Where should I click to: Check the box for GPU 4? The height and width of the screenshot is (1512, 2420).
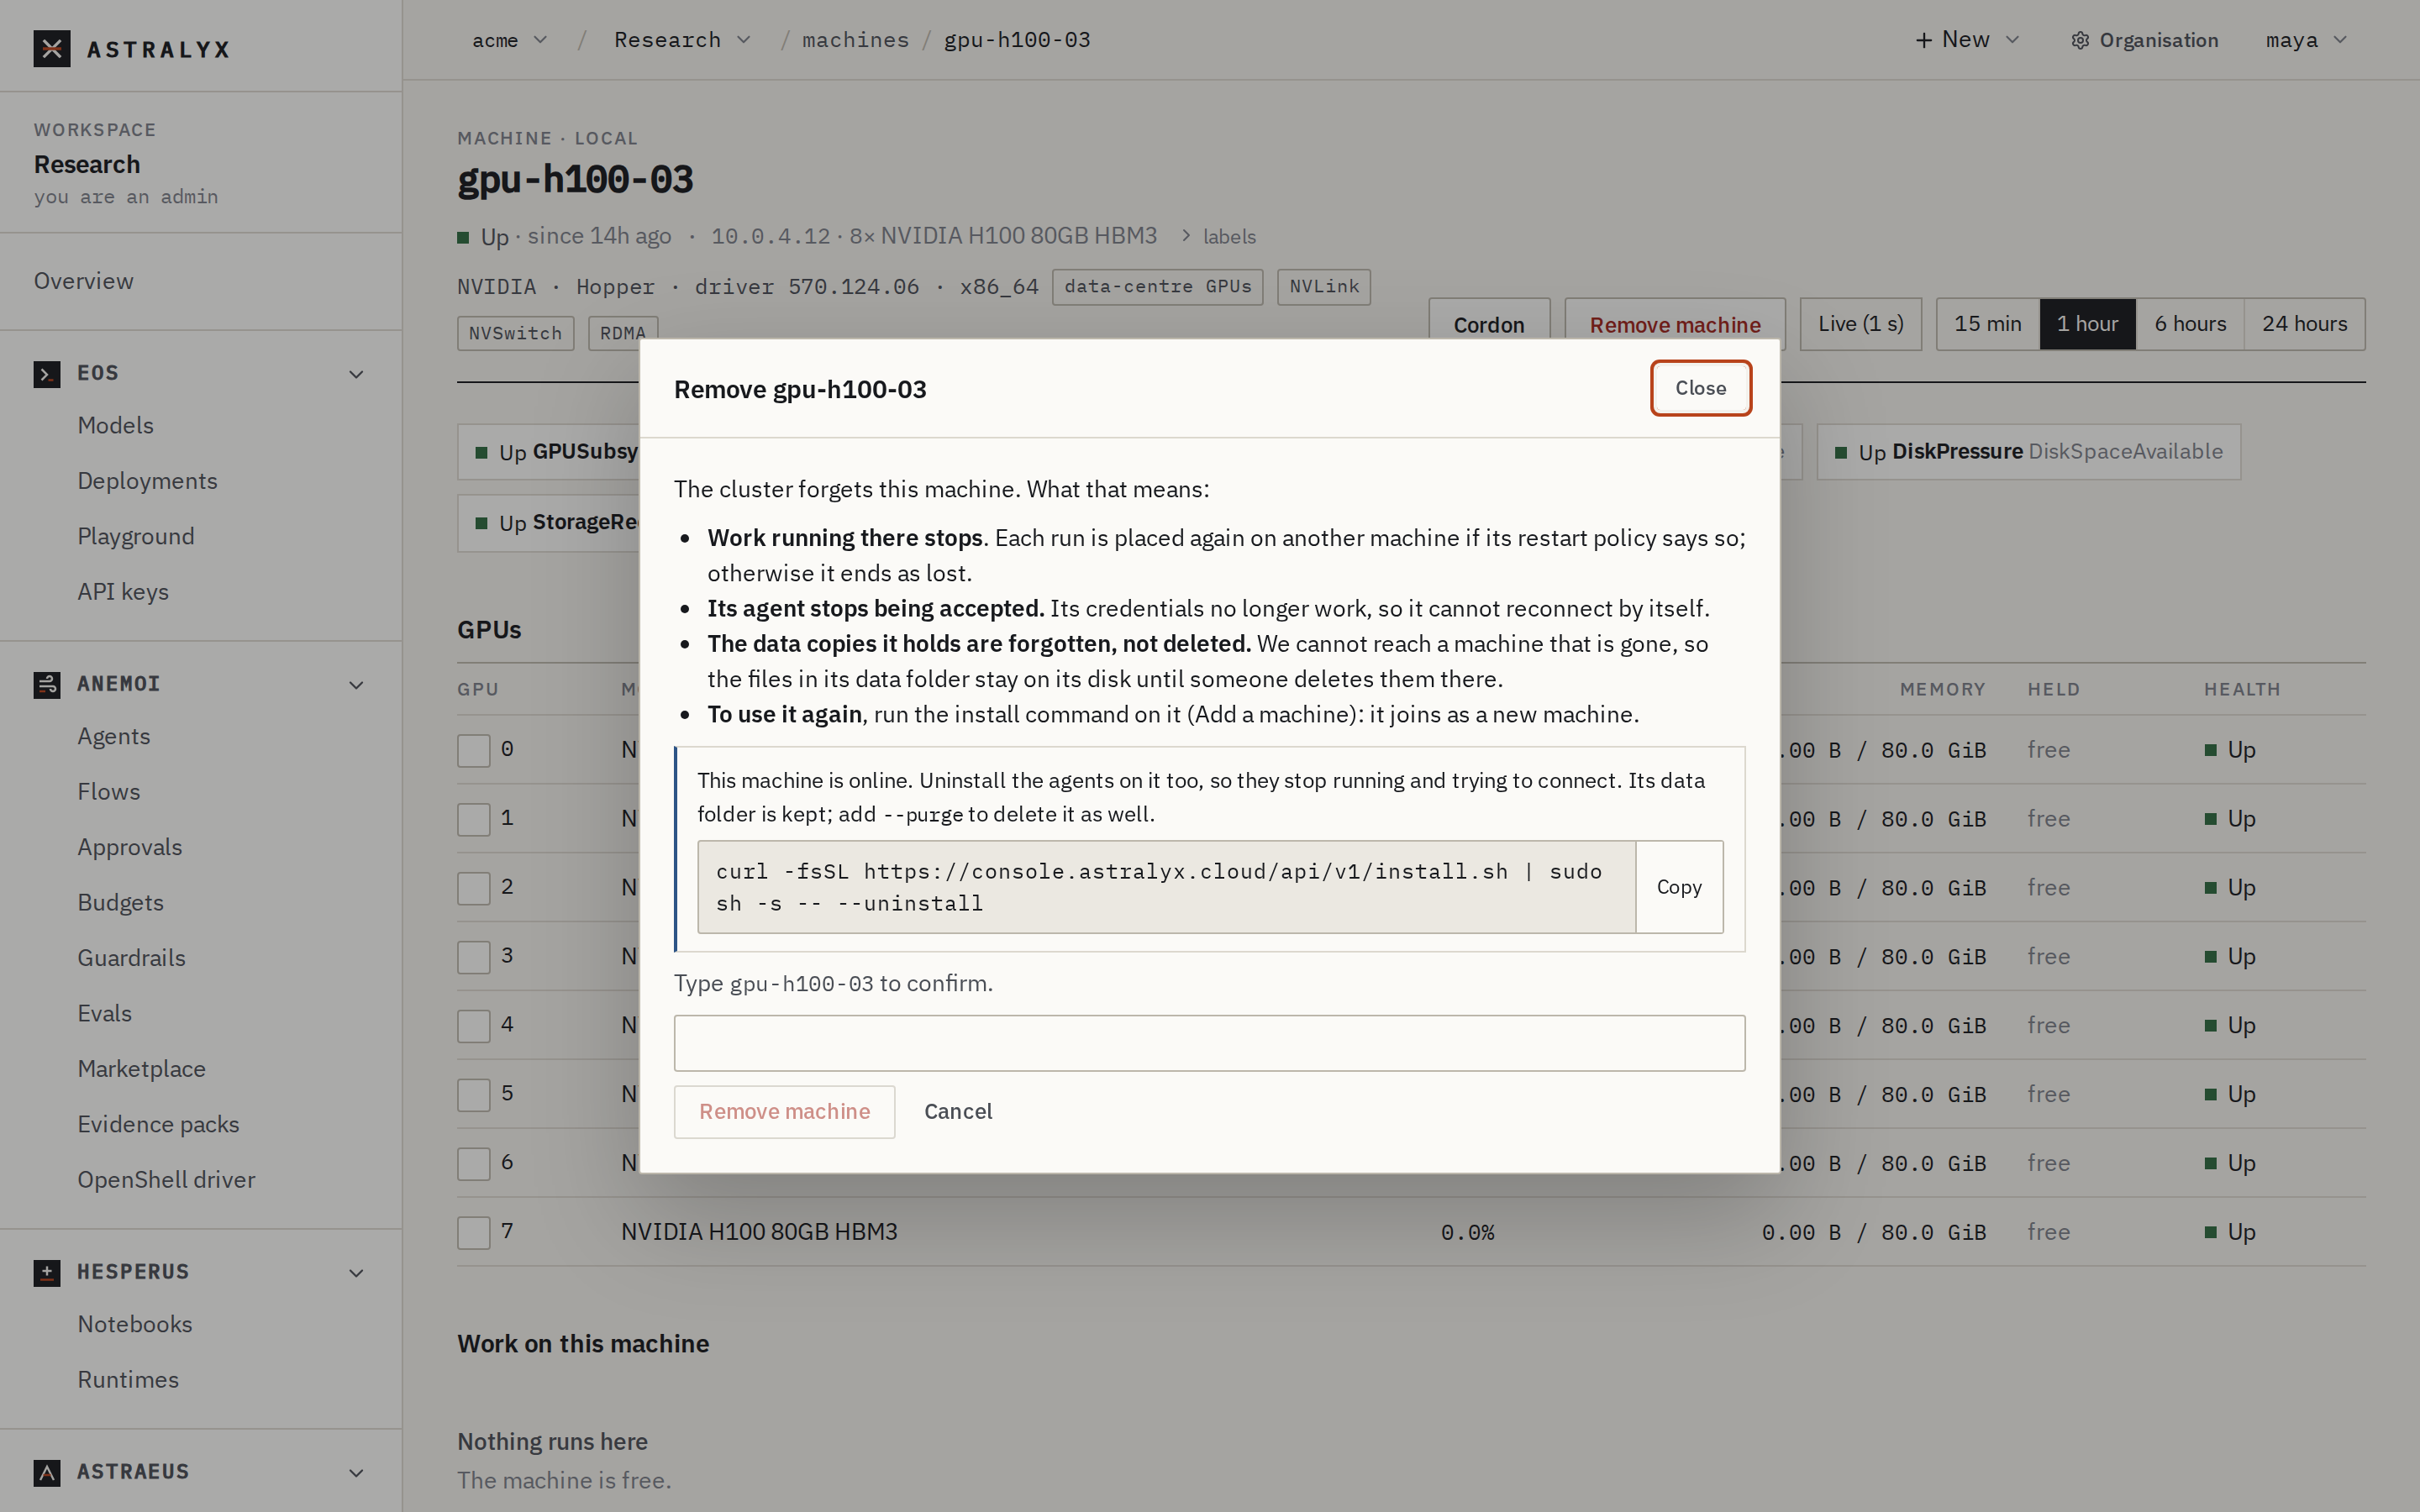click(474, 1026)
